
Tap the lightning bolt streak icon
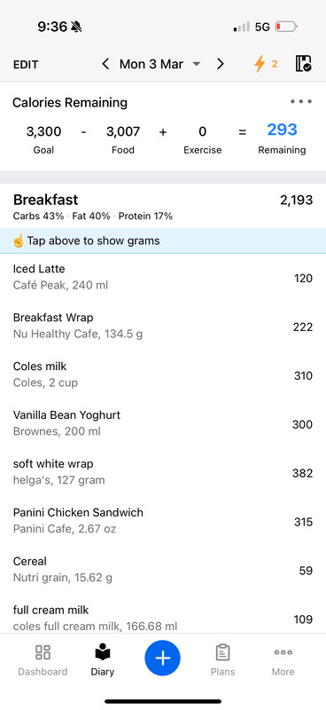[260, 64]
